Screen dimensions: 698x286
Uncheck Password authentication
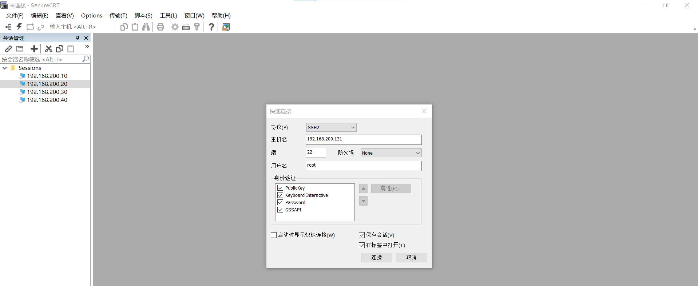(x=280, y=202)
